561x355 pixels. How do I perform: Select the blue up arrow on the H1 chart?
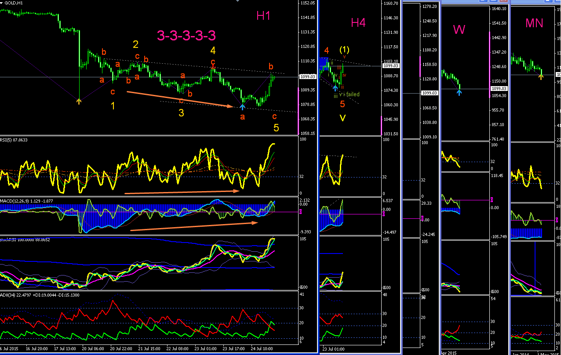(242, 106)
